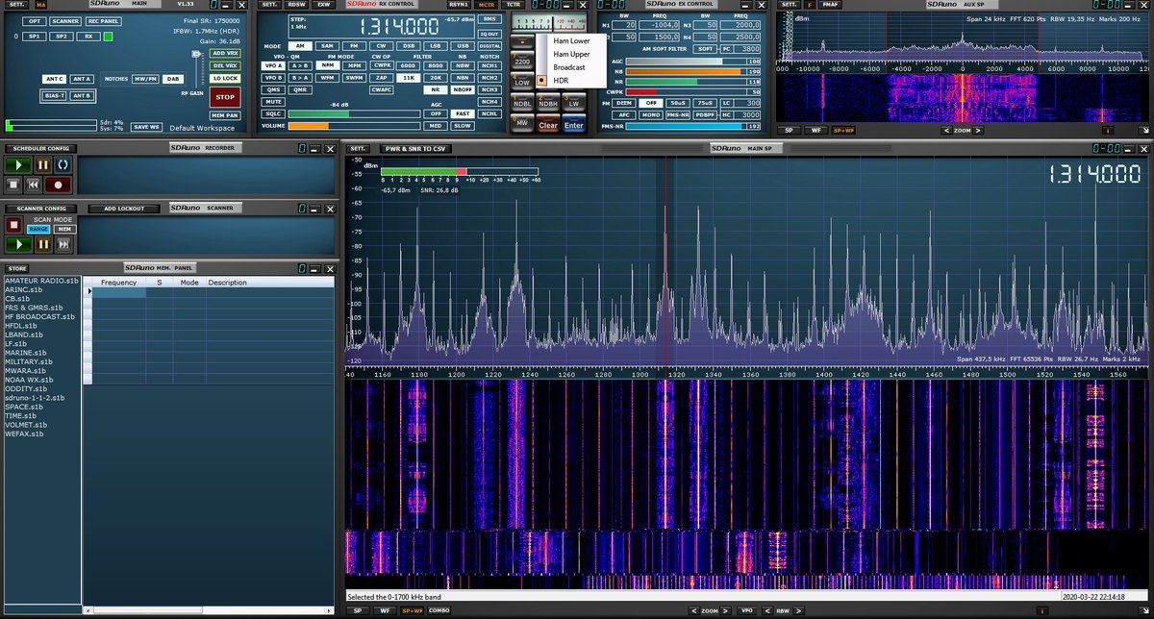1154x619 pixels.
Task: Click PWR & SNR TO CSV button
Action: coord(414,149)
